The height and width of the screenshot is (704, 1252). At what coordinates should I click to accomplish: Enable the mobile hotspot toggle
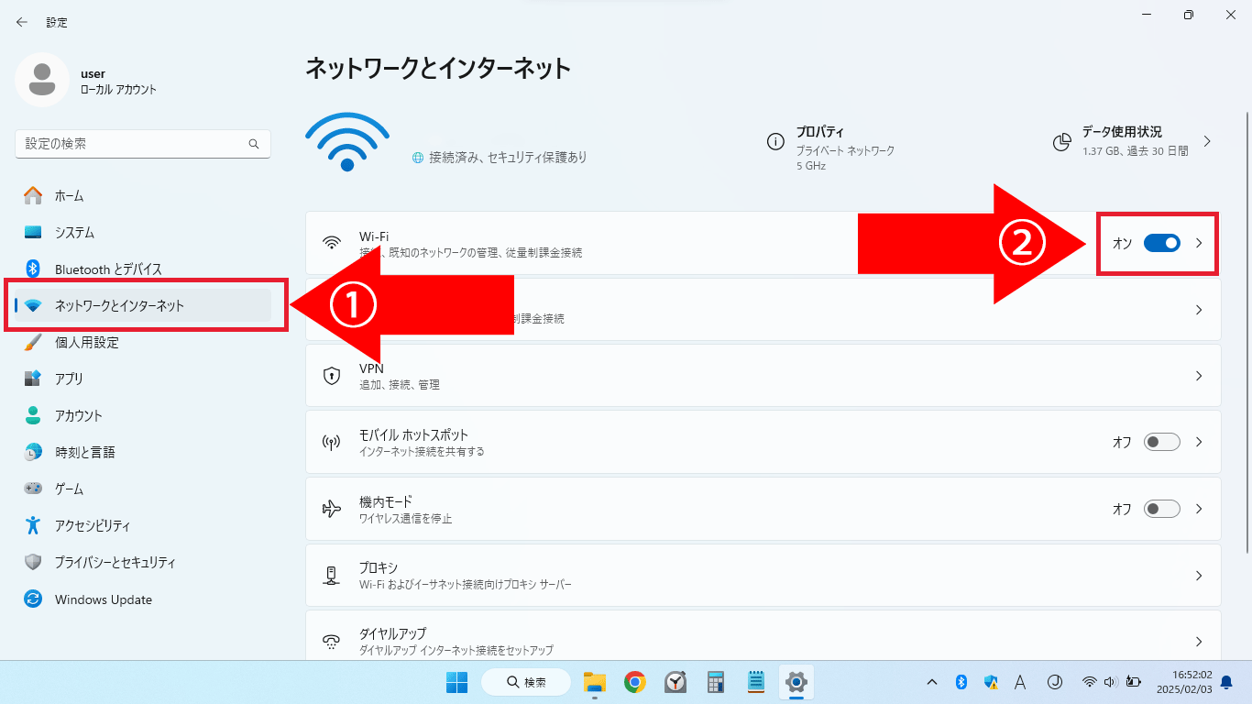[x=1161, y=442]
